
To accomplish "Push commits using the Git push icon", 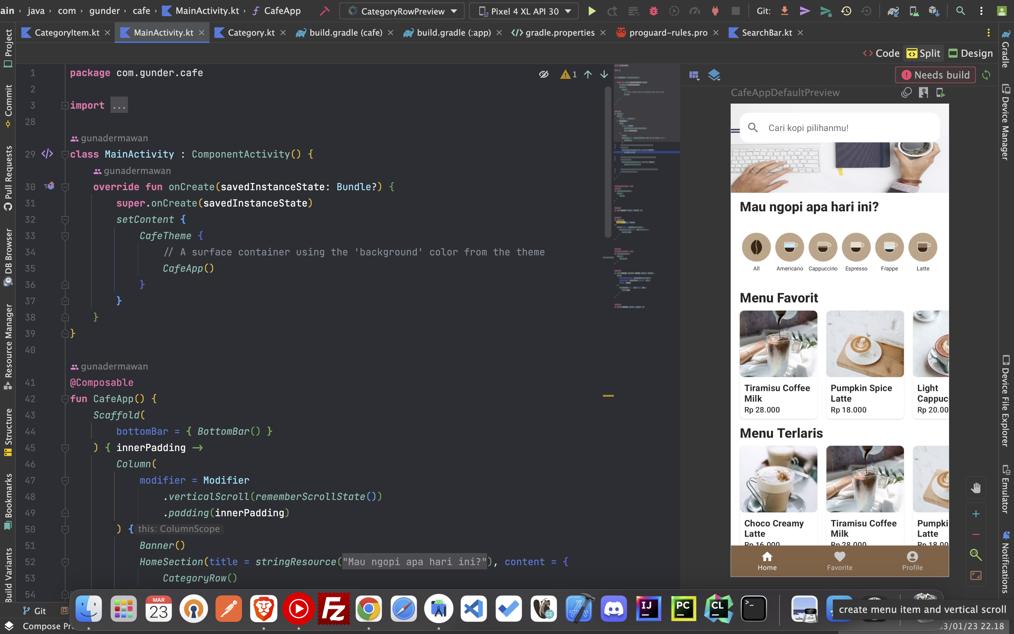I will 805,11.
